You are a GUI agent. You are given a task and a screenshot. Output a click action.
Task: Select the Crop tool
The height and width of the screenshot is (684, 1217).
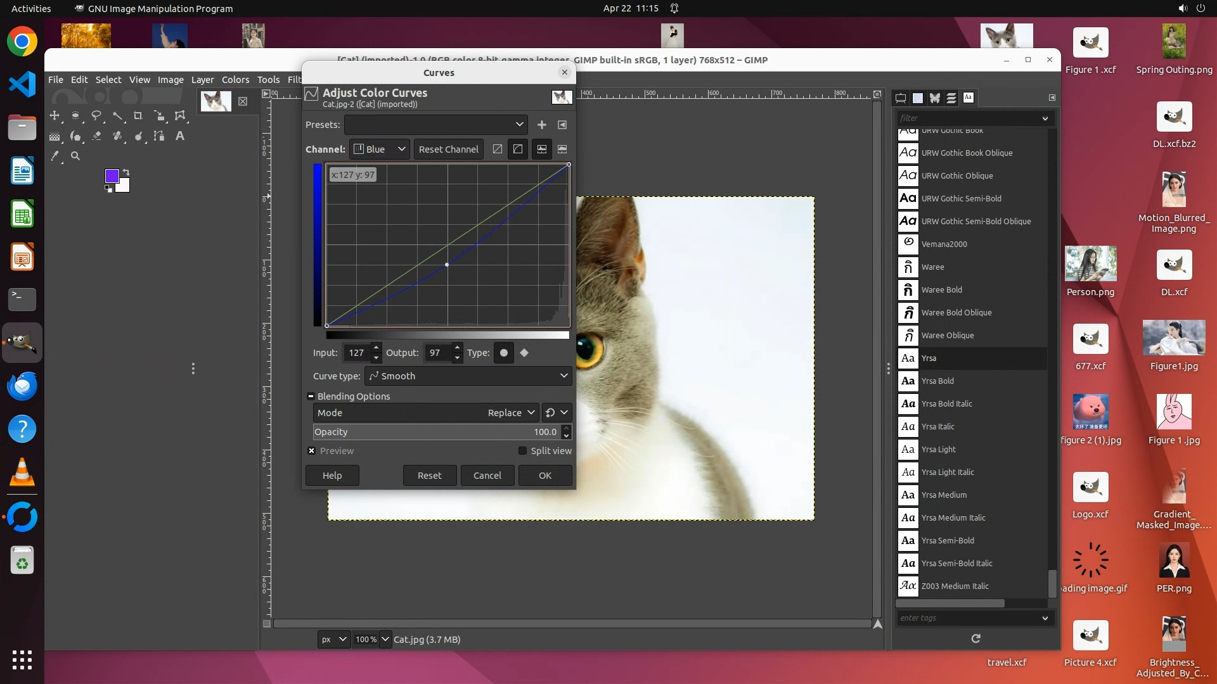[138, 116]
